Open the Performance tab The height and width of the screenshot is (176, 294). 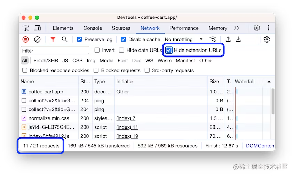[184, 28]
